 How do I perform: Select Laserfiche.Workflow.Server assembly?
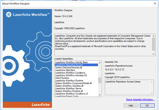click(x=76, y=88)
